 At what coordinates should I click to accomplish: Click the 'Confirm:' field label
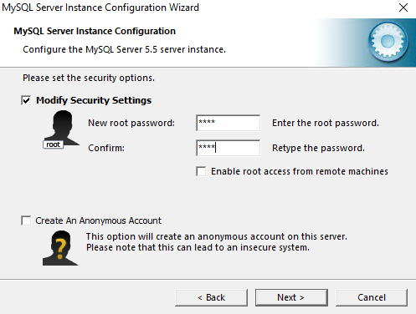click(106, 148)
